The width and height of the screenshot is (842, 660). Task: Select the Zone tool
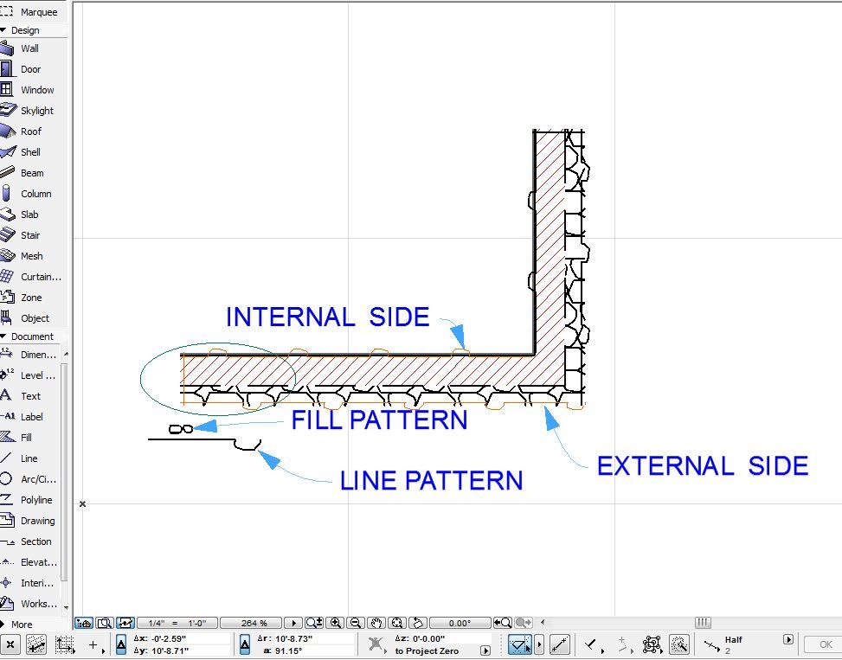pyautogui.click(x=30, y=298)
